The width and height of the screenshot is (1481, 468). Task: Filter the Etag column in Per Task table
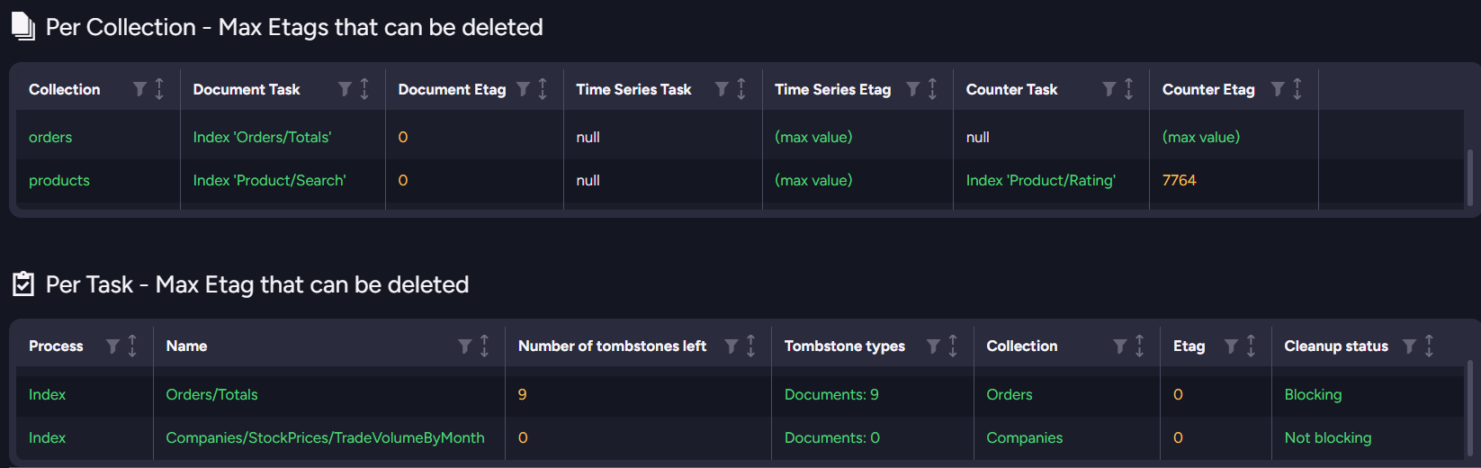point(1231,346)
